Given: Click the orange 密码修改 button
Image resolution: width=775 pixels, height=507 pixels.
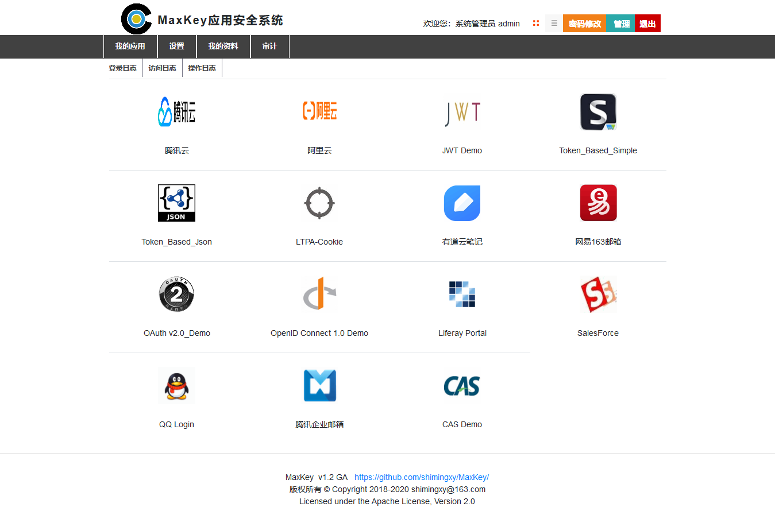Looking at the screenshot, I should [x=585, y=24].
